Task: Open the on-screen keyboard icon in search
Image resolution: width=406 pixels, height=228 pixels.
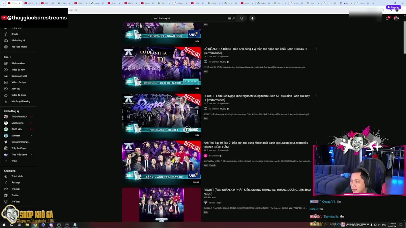Action: coord(229,18)
